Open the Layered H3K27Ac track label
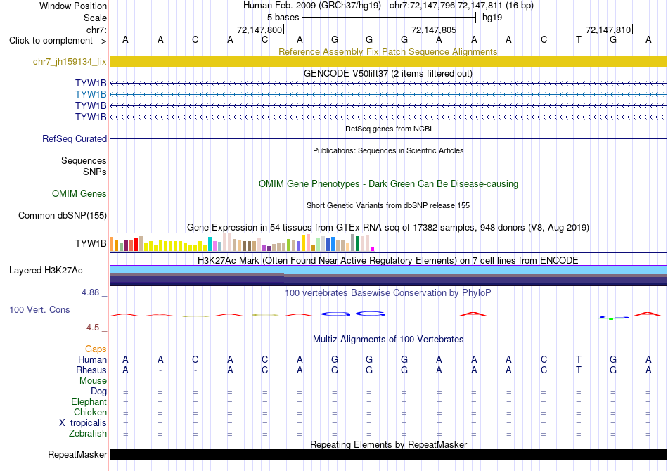Screen dimensions: 668x471 (46, 271)
